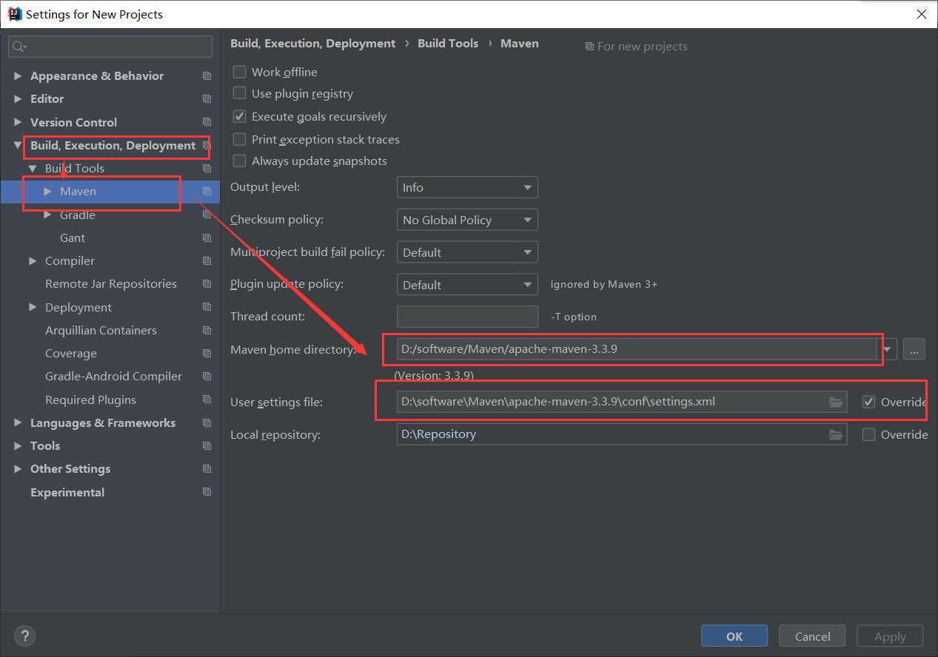Viewport: 938px width, 657px height.
Task: Click the scope icon on the Build, Execution, Deployment row
Action: click(207, 145)
